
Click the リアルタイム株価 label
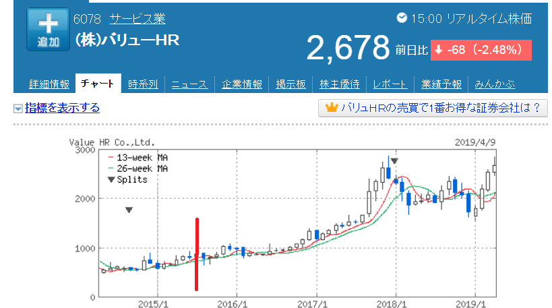[x=489, y=19]
